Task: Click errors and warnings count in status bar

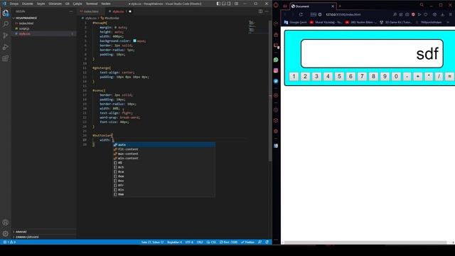Action: pos(9,242)
